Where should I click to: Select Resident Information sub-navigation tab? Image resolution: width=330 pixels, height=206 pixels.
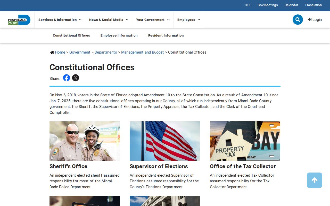166,36
